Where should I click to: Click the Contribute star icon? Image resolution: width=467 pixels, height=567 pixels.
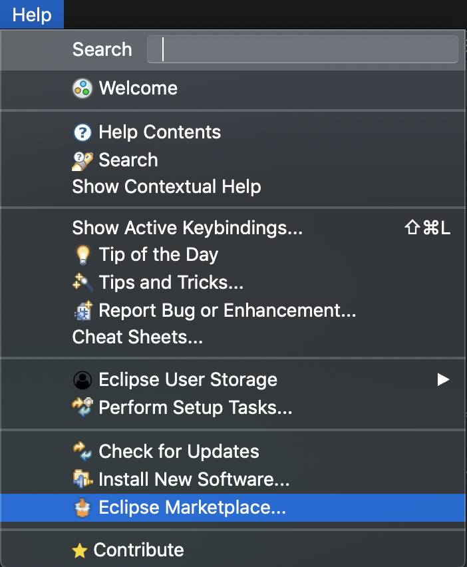(80, 551)
